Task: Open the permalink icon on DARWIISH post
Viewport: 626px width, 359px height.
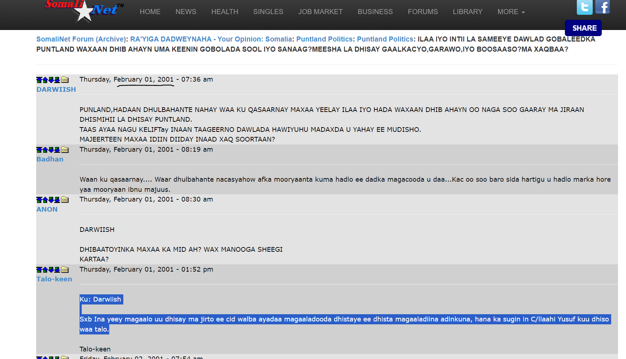Action: point(65,79)
